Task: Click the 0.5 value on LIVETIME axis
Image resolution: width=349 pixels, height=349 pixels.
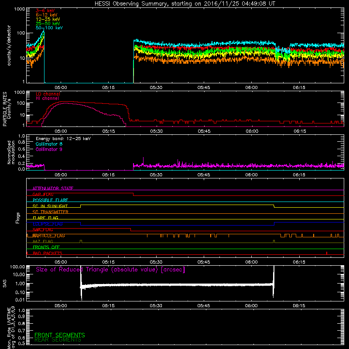Action: pos(21,343)
